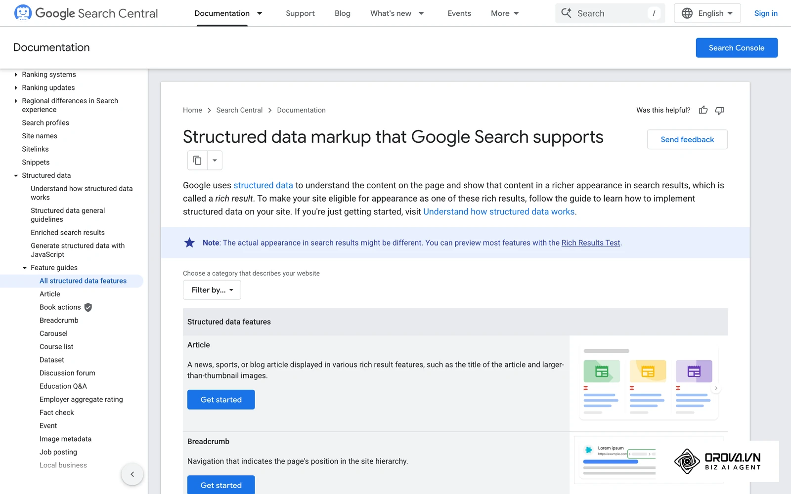
Task: Expand the What's new menu arrow
Action: (x=421, y=13)
